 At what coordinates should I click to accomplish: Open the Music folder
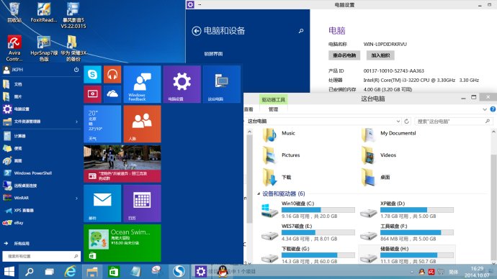click(279, 134)
